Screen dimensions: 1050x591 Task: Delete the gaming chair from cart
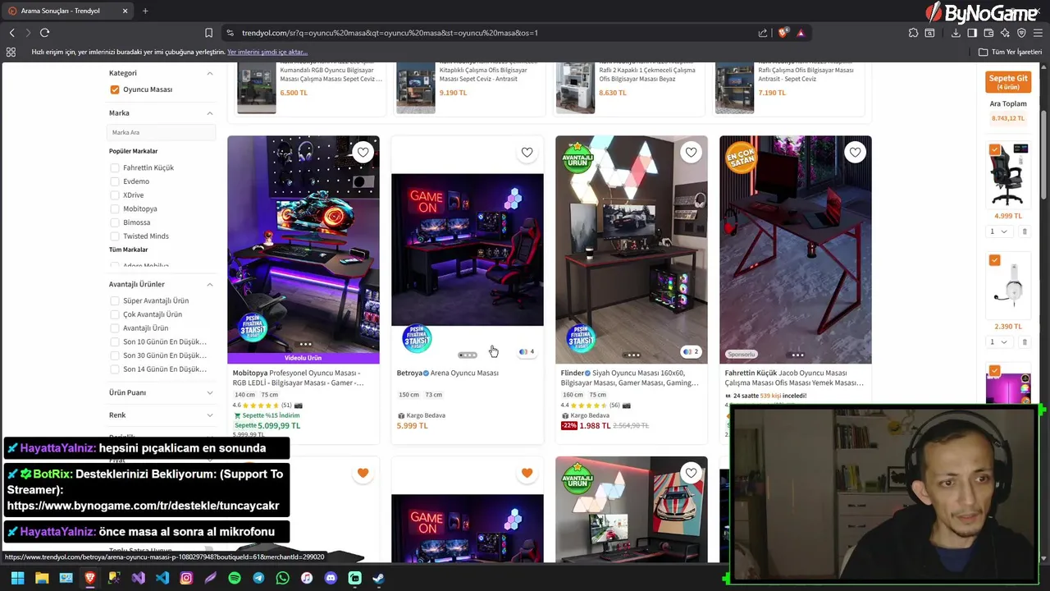pos(1024,231)
